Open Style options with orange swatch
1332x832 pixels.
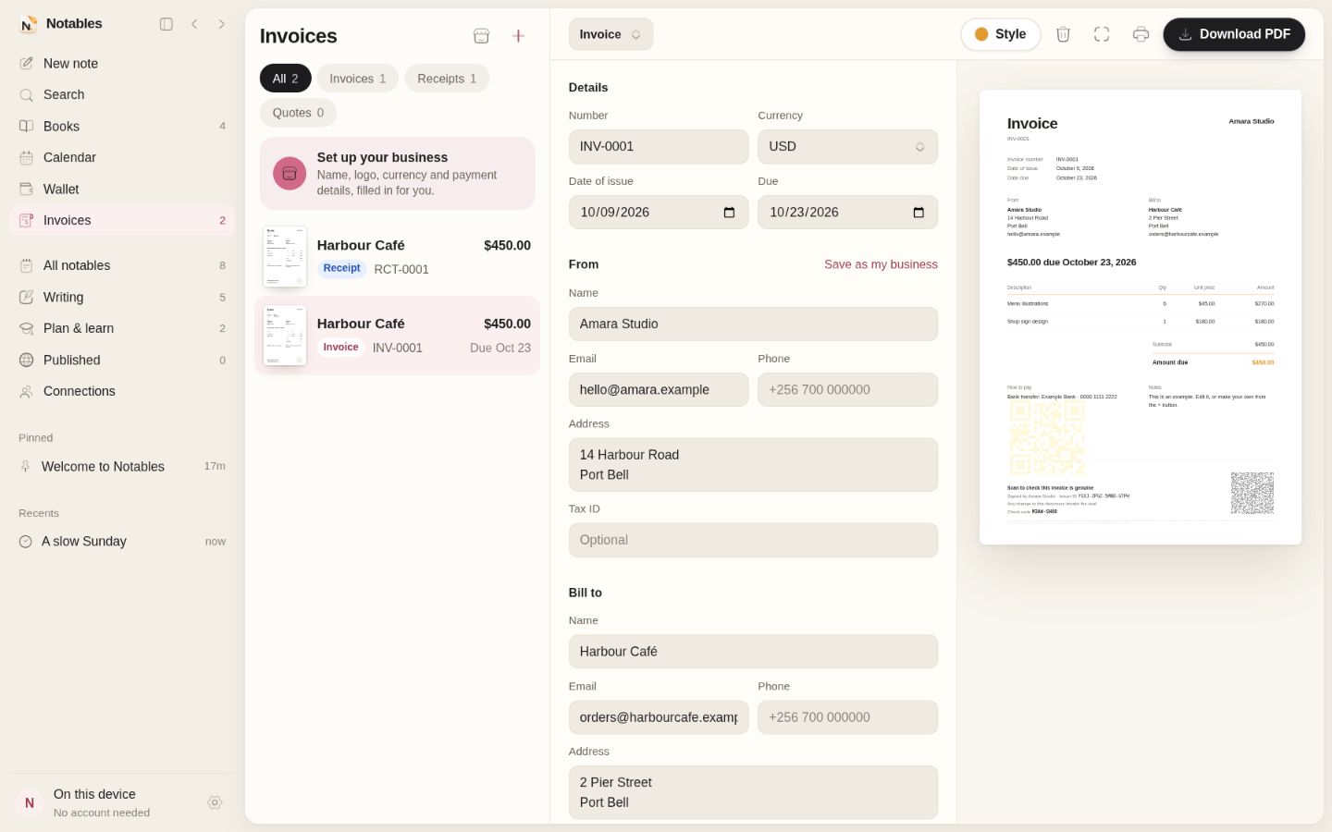coord(1000,34)
